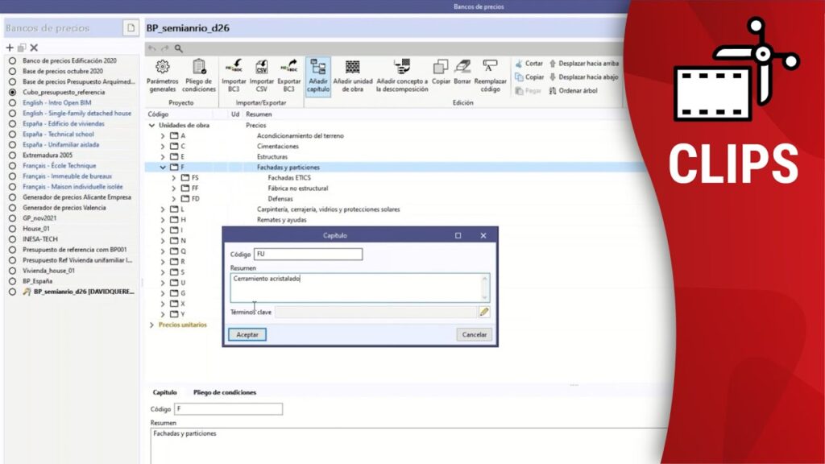Open Parámetros generales gear icon
825x464 pixels.
(162, 67)
